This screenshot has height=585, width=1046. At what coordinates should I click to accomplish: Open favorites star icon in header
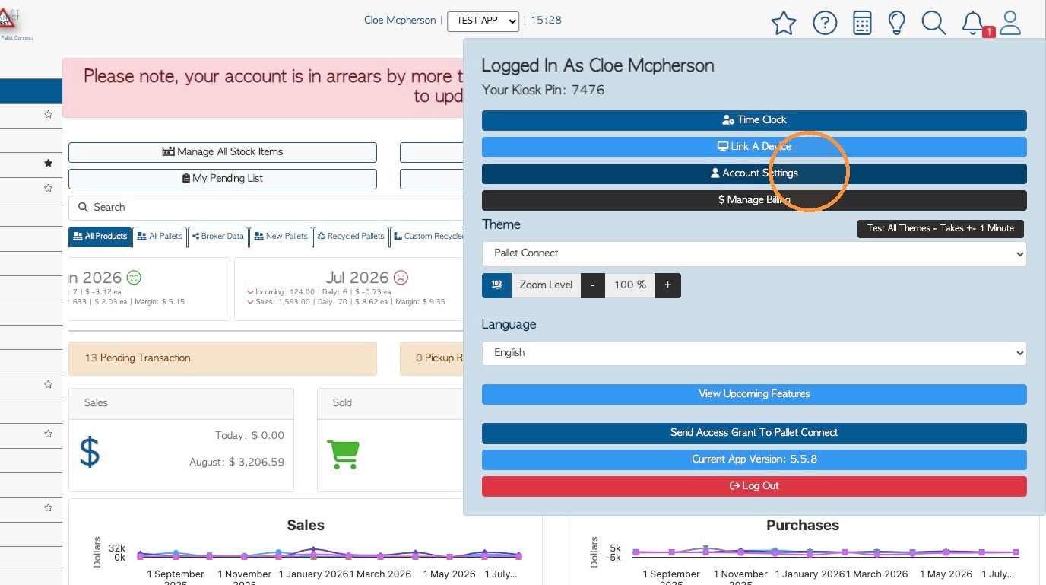coord(784,23)
